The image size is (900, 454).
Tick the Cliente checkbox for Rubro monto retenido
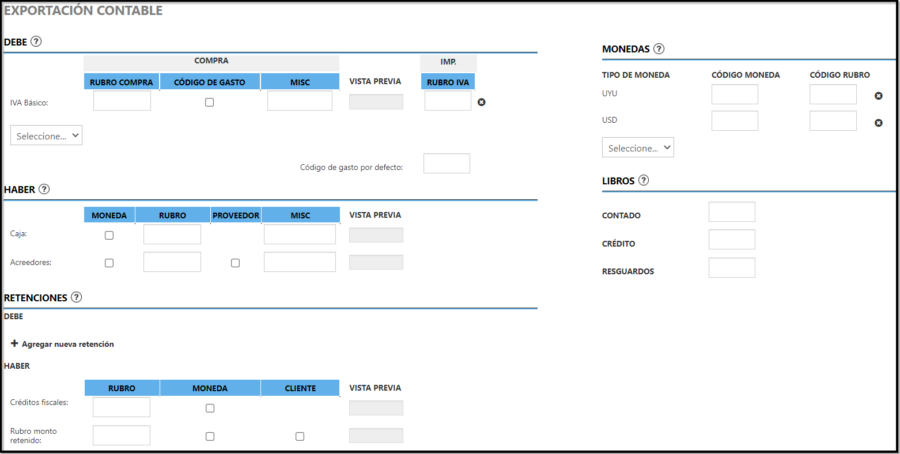coord(300,436)
